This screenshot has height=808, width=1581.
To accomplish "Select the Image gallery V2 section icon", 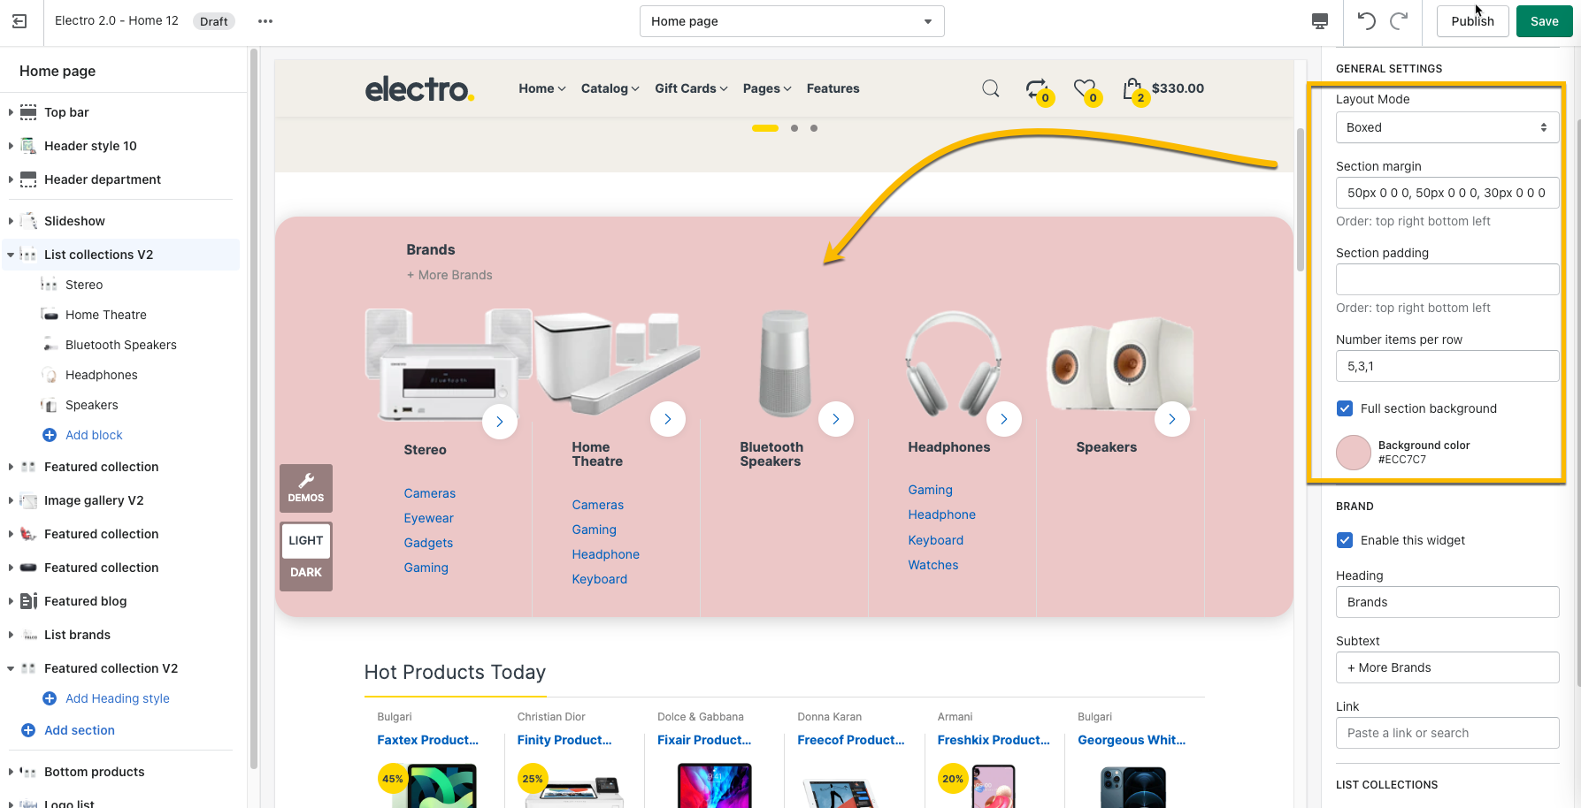I will [28, 500].
